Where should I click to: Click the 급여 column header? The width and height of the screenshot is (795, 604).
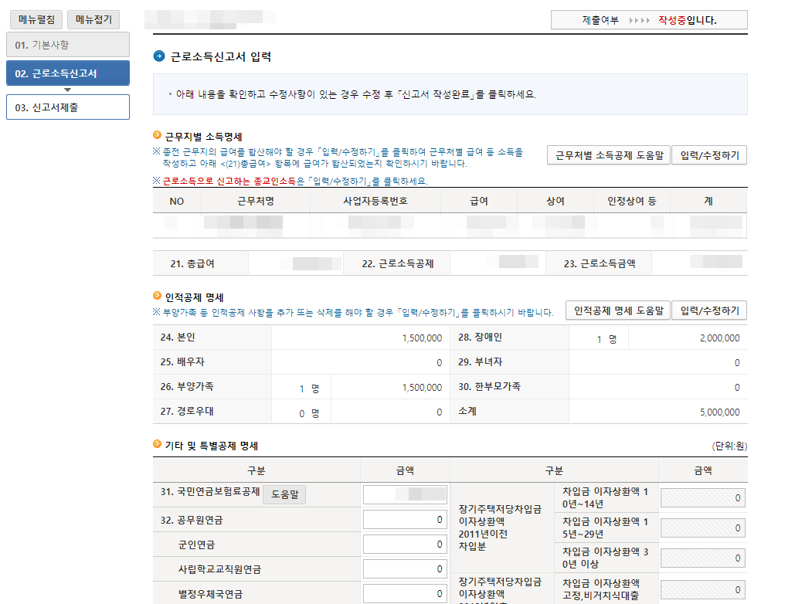click(x=479, y=201)
